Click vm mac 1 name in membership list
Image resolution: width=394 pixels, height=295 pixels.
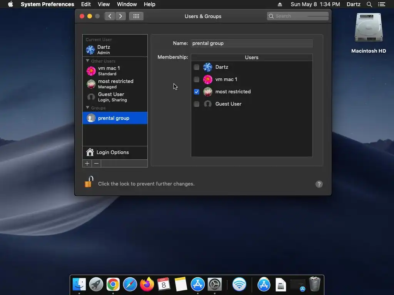pos(226,79)
